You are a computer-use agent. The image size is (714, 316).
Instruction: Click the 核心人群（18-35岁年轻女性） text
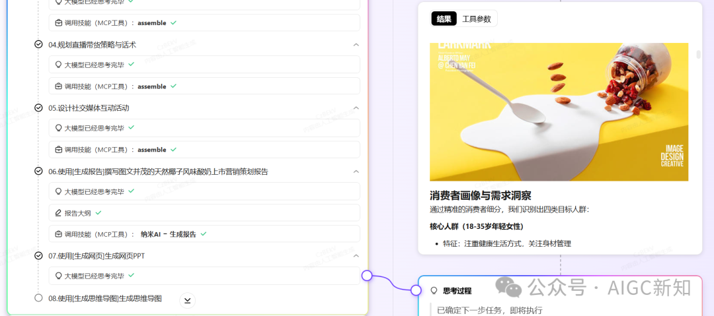click(476, 226)
